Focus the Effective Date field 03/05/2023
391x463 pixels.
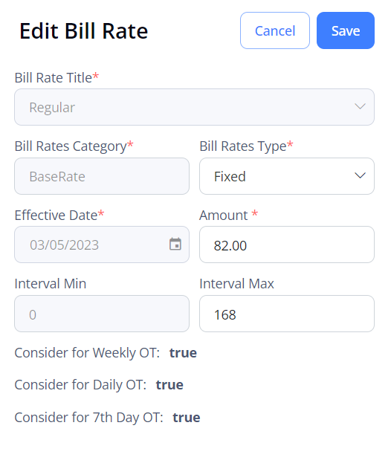[x=102, y=245]
